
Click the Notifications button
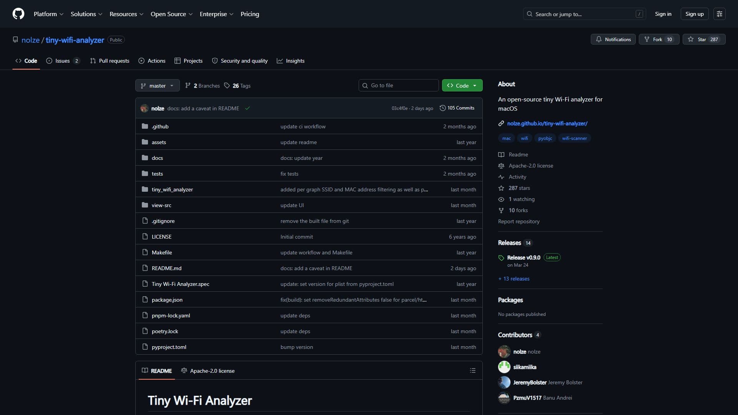click(613, 39)
